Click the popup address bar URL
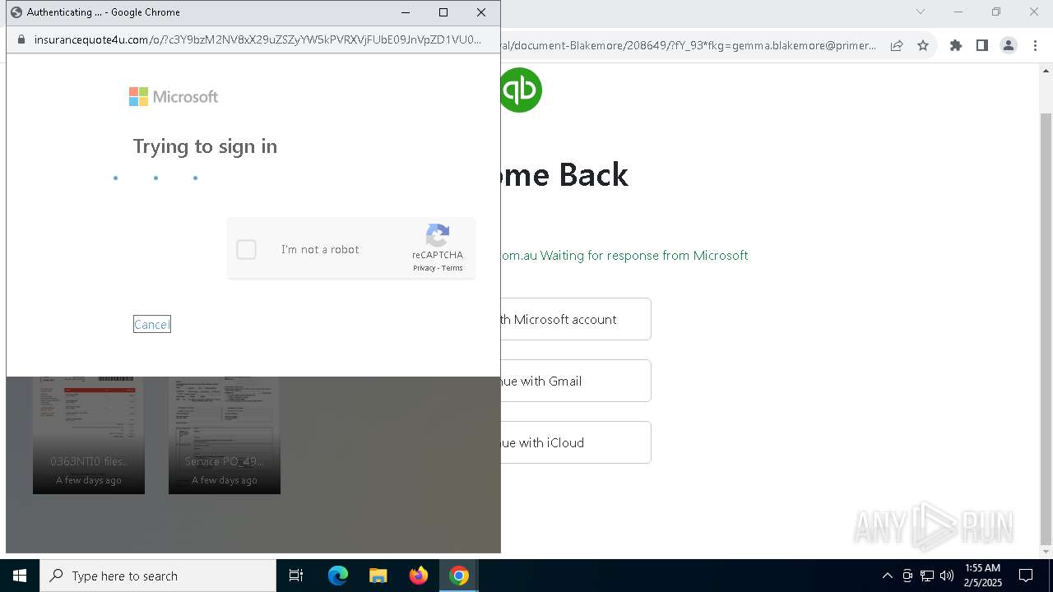 257,39
